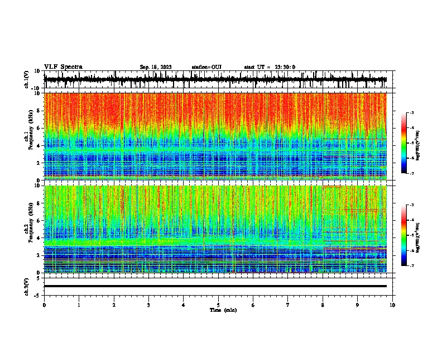Click the ch.1(V) waveform axis label

click(x=27, y=79)
